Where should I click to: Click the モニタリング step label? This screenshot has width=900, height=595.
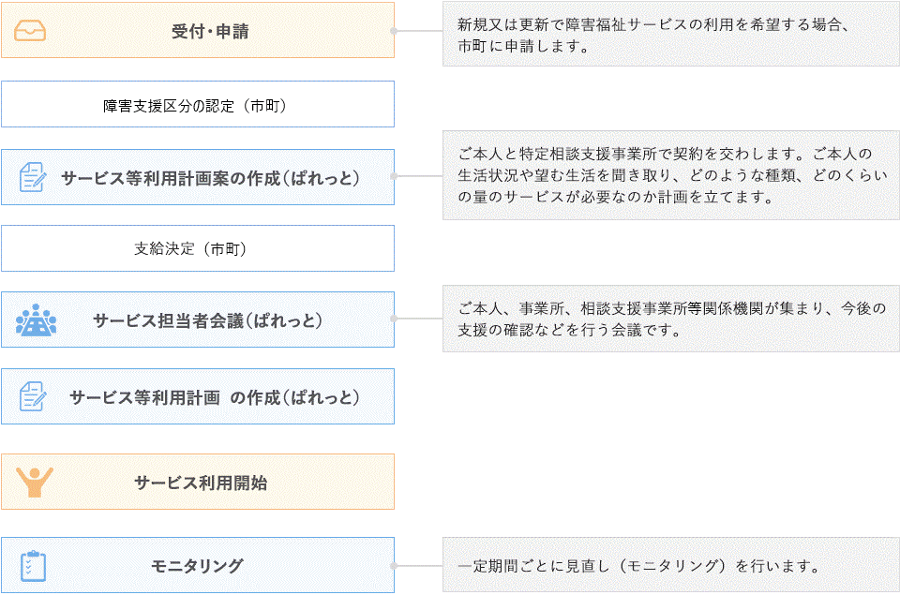(x=197, y=566)
